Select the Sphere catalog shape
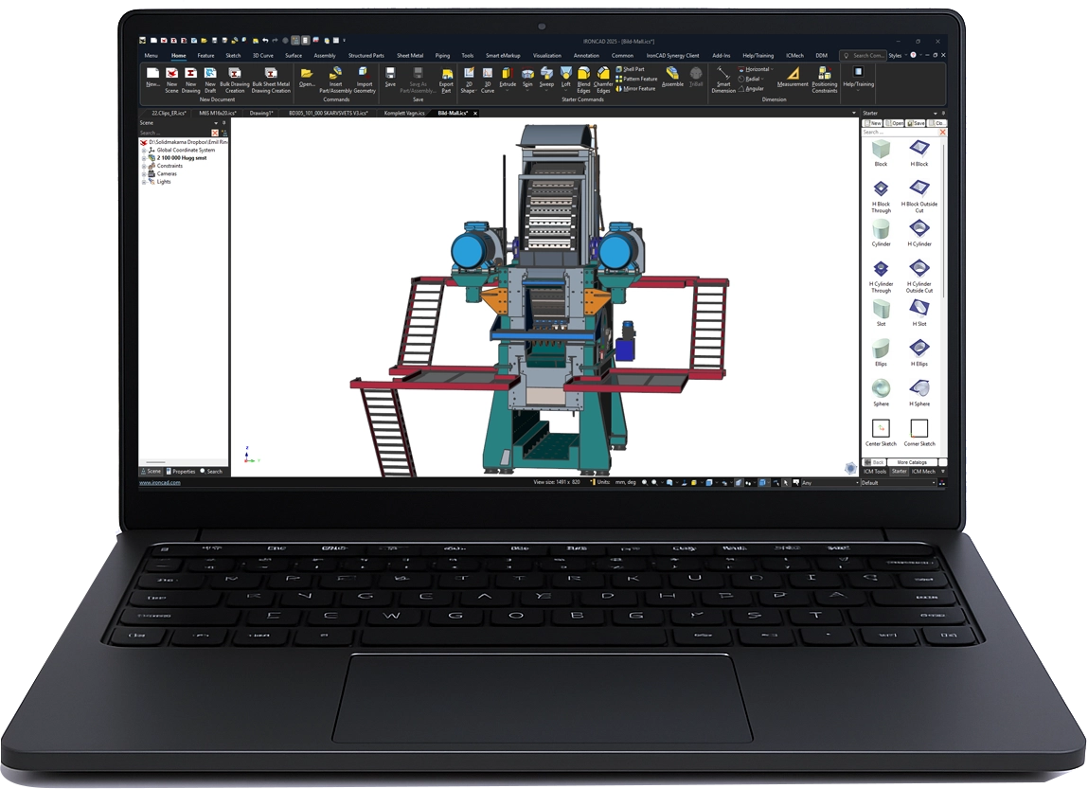 [x=881, y=388]
